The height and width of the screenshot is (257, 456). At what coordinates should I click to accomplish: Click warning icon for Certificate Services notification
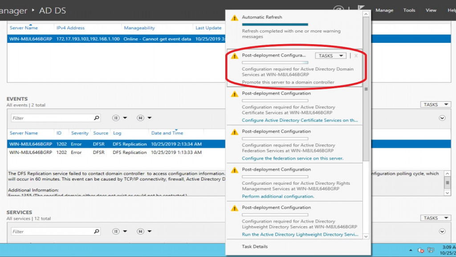234,94
